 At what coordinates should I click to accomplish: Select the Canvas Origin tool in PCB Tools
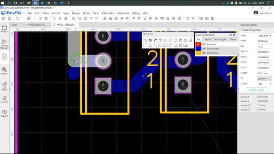pyautogui.click(x=145, y=45)
